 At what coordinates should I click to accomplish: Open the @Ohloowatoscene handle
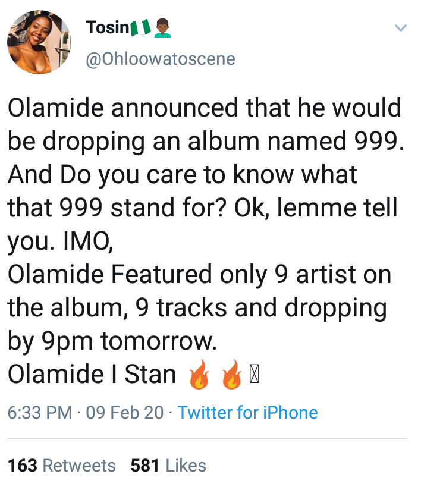pyautogui.click(x=161, y=59)
